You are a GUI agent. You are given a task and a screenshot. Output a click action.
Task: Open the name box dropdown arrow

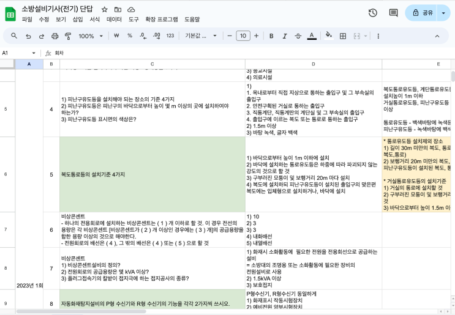(x=34, y=53)
